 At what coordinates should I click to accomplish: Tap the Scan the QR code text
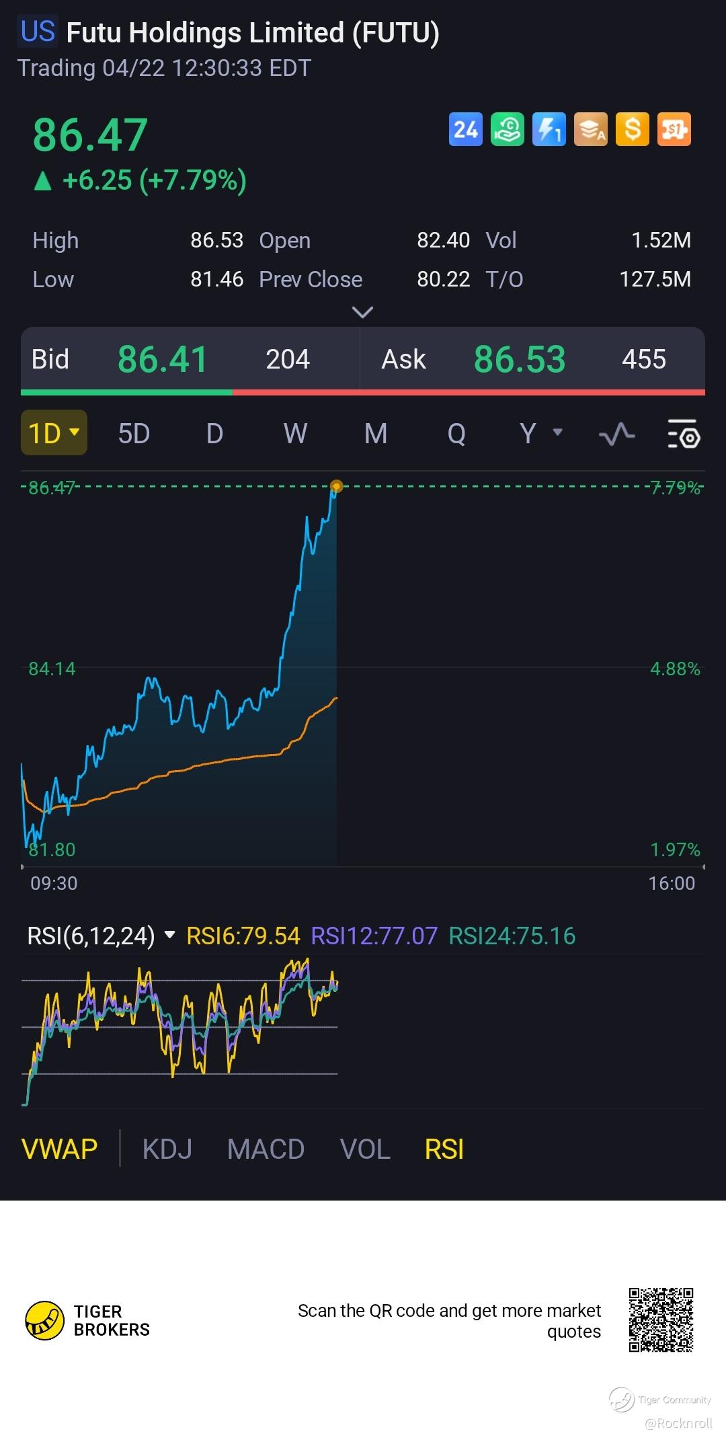coord(449,1321)
